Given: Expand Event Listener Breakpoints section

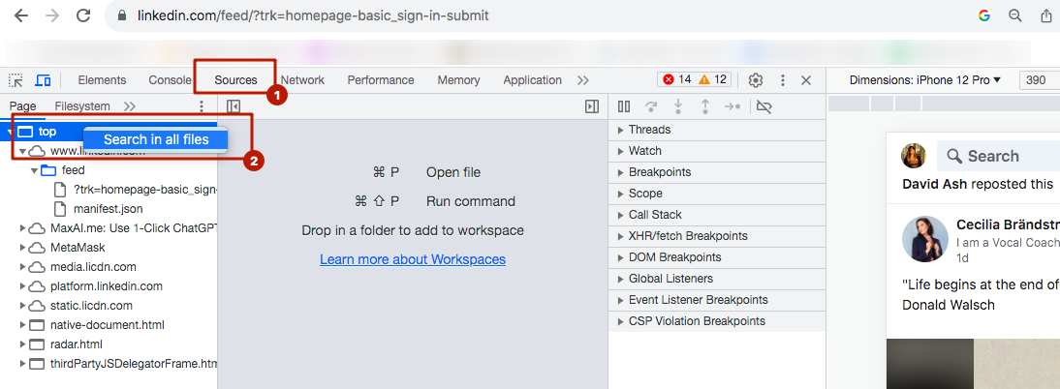Looking at the screenshot, I should (717, 300).
